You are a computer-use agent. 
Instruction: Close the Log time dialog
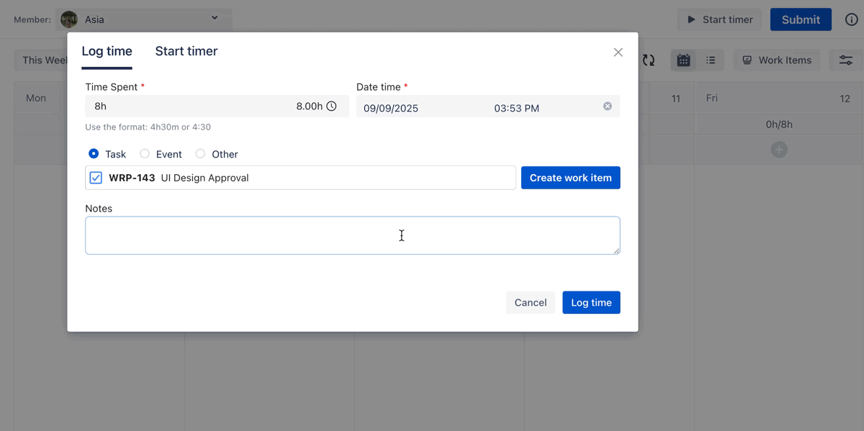[618, 53]
